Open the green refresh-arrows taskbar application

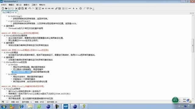[39, 106]
